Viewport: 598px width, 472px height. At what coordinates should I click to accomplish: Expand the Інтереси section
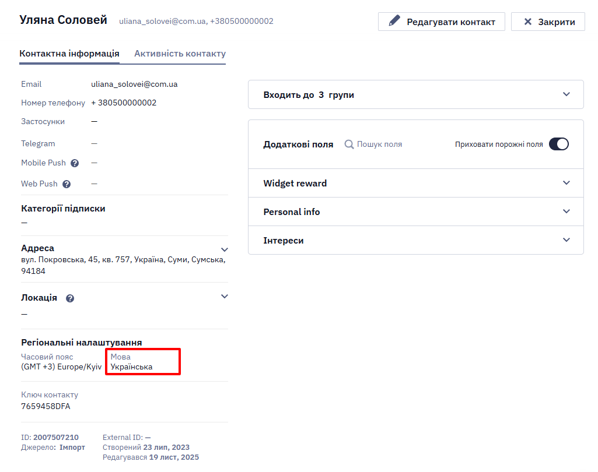click(x=416, y=241)
